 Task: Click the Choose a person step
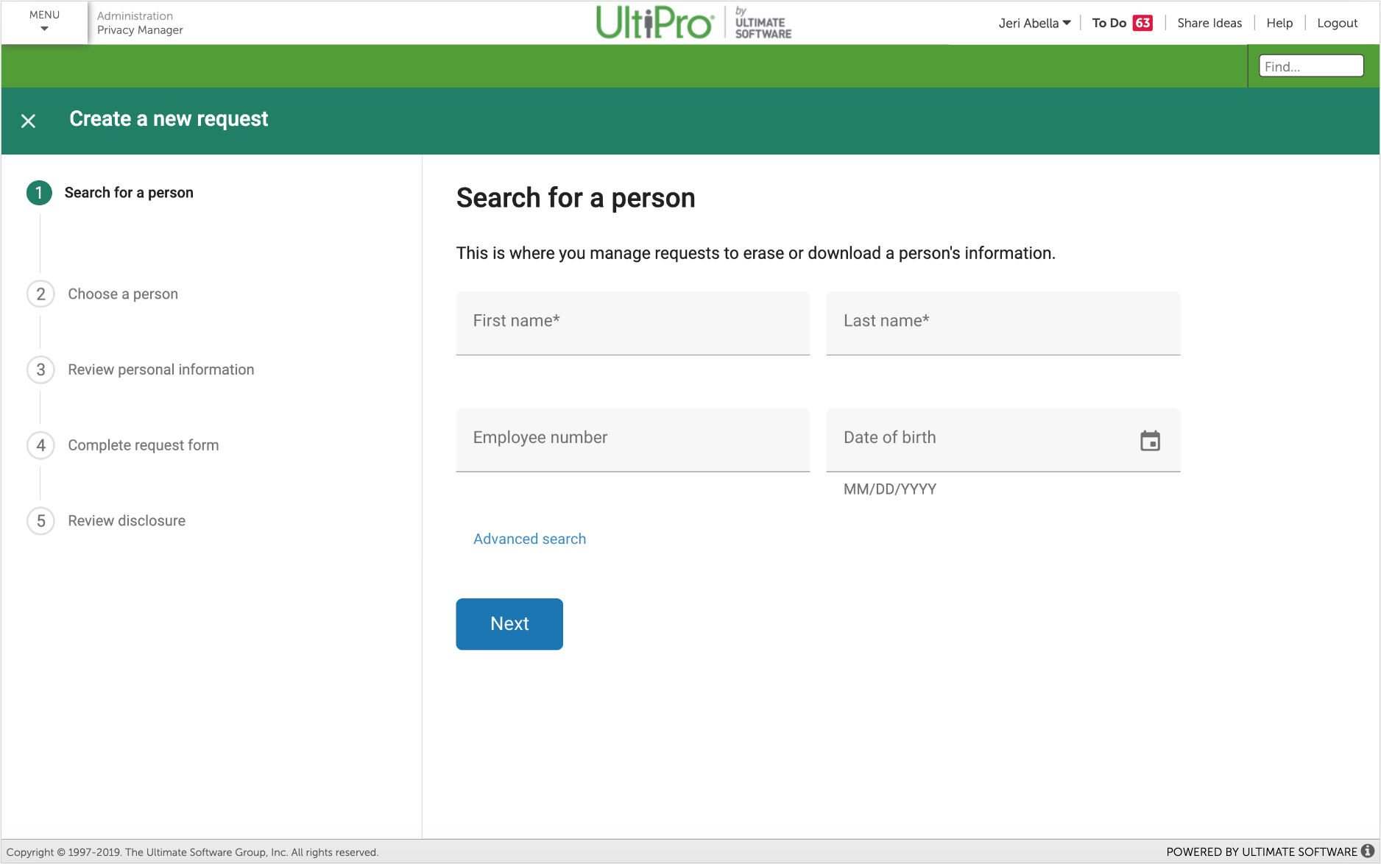point(40,294)
